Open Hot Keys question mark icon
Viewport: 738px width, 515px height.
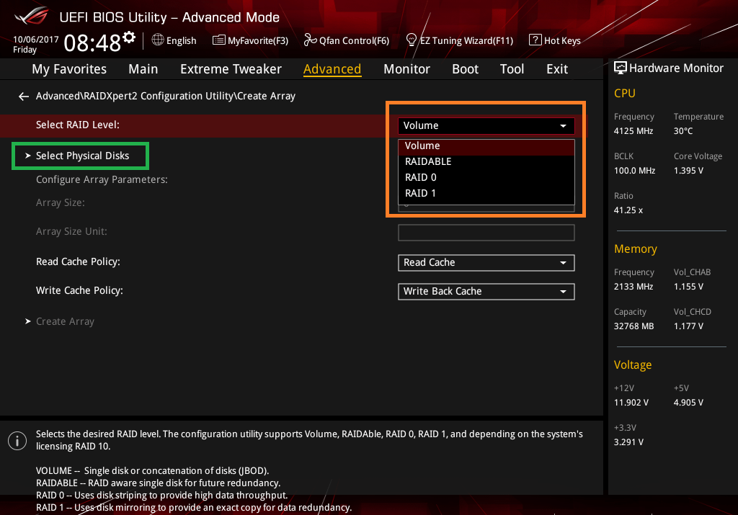(535, 40)
